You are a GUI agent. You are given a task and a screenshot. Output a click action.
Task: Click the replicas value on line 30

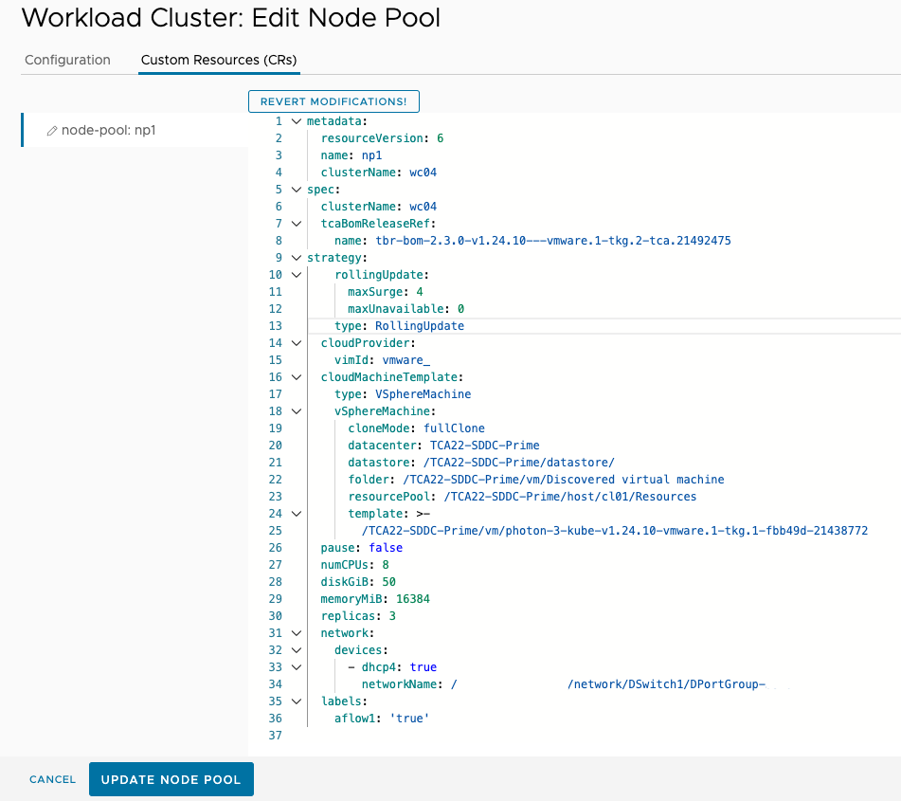pos(392,616)
